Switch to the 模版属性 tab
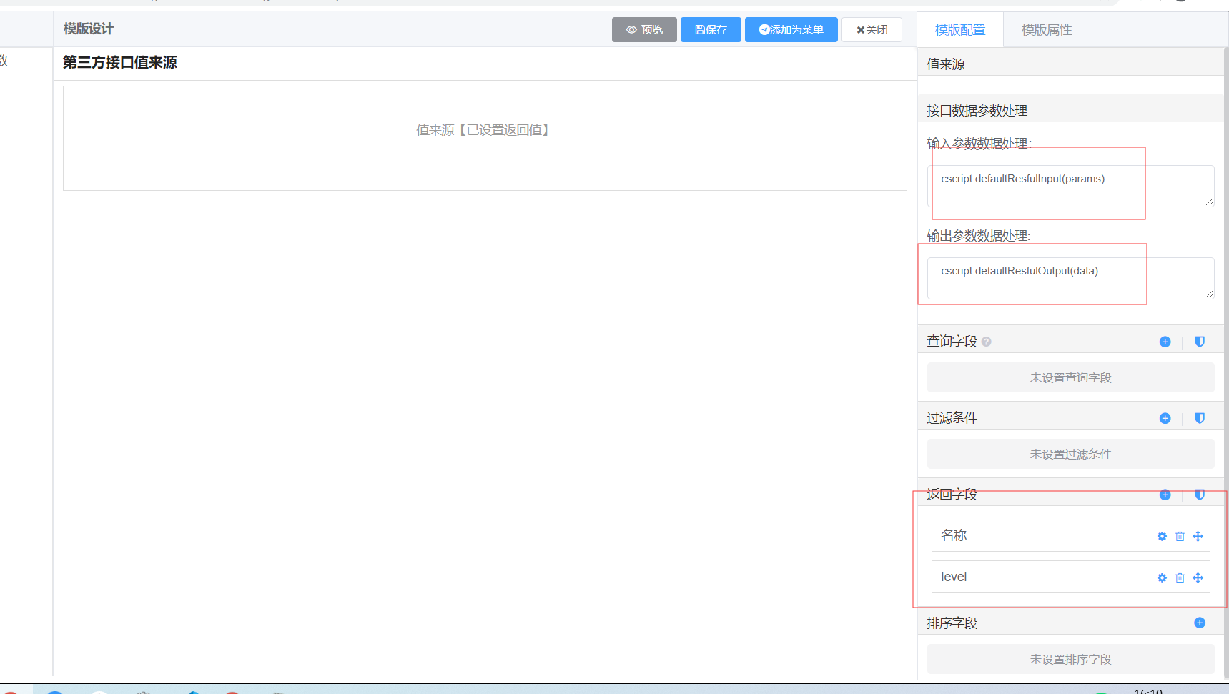This screenshot has height=694, width=1229. [x=1046, y=30]
